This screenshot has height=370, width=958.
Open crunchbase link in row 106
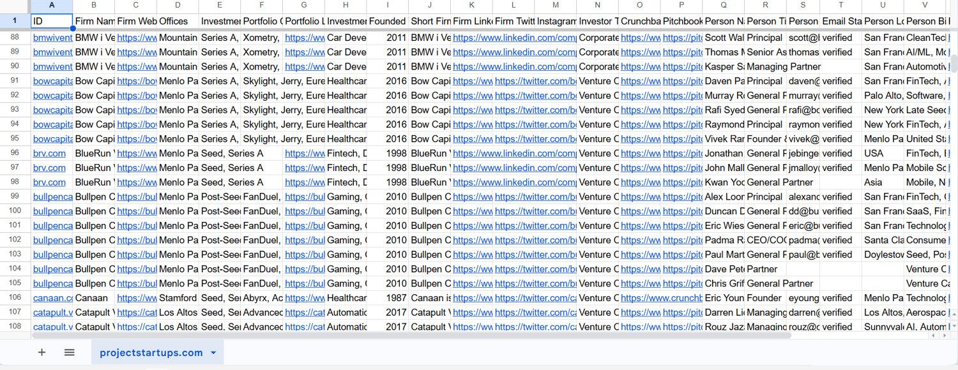point(662,298)
